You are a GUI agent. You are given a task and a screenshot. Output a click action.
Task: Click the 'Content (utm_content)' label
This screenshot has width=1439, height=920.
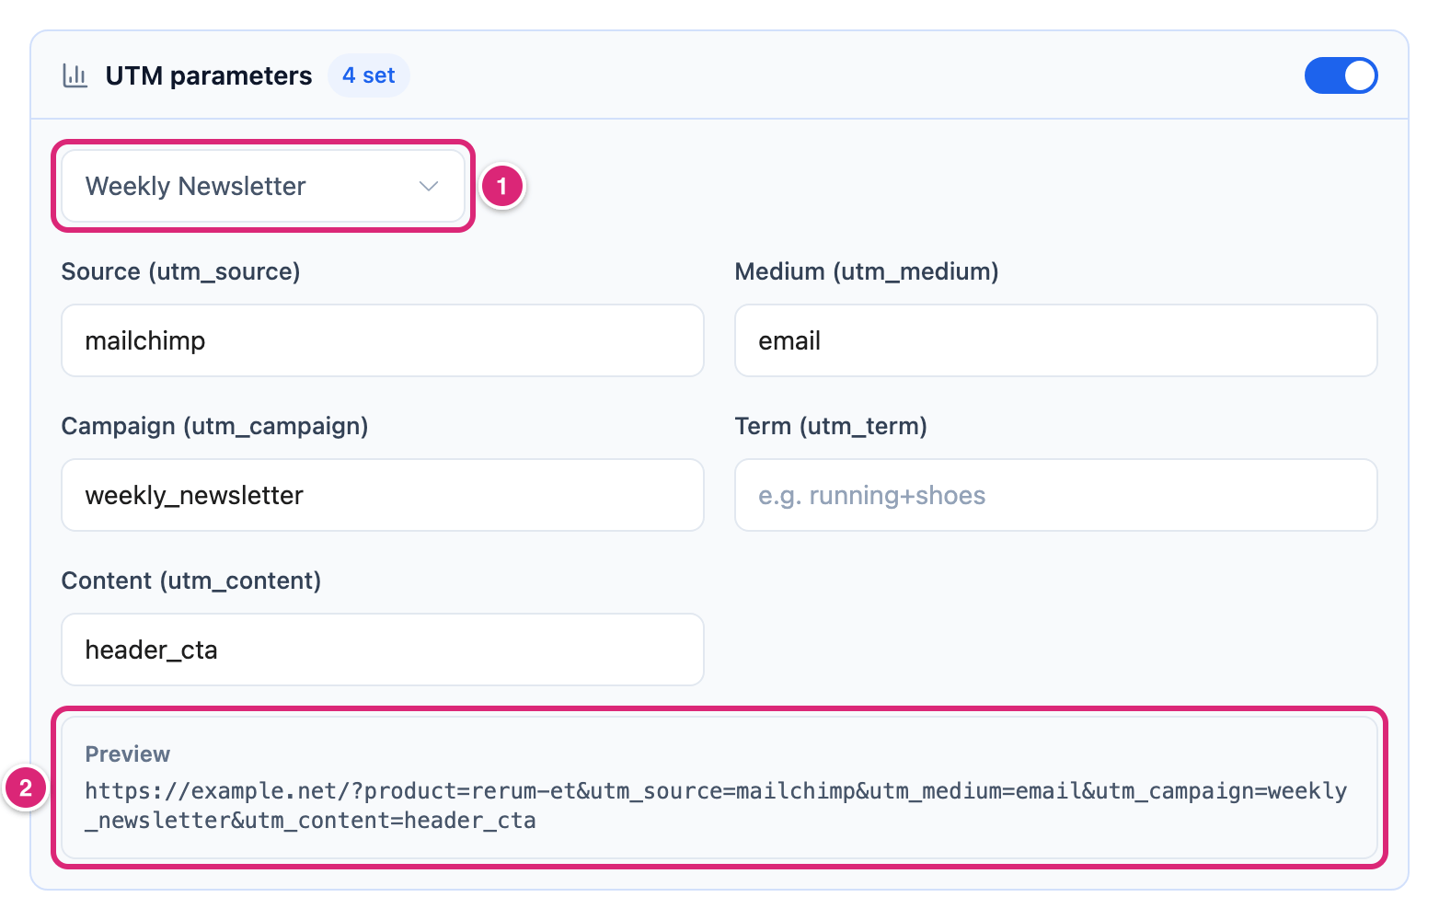click(x=191, y=581)
